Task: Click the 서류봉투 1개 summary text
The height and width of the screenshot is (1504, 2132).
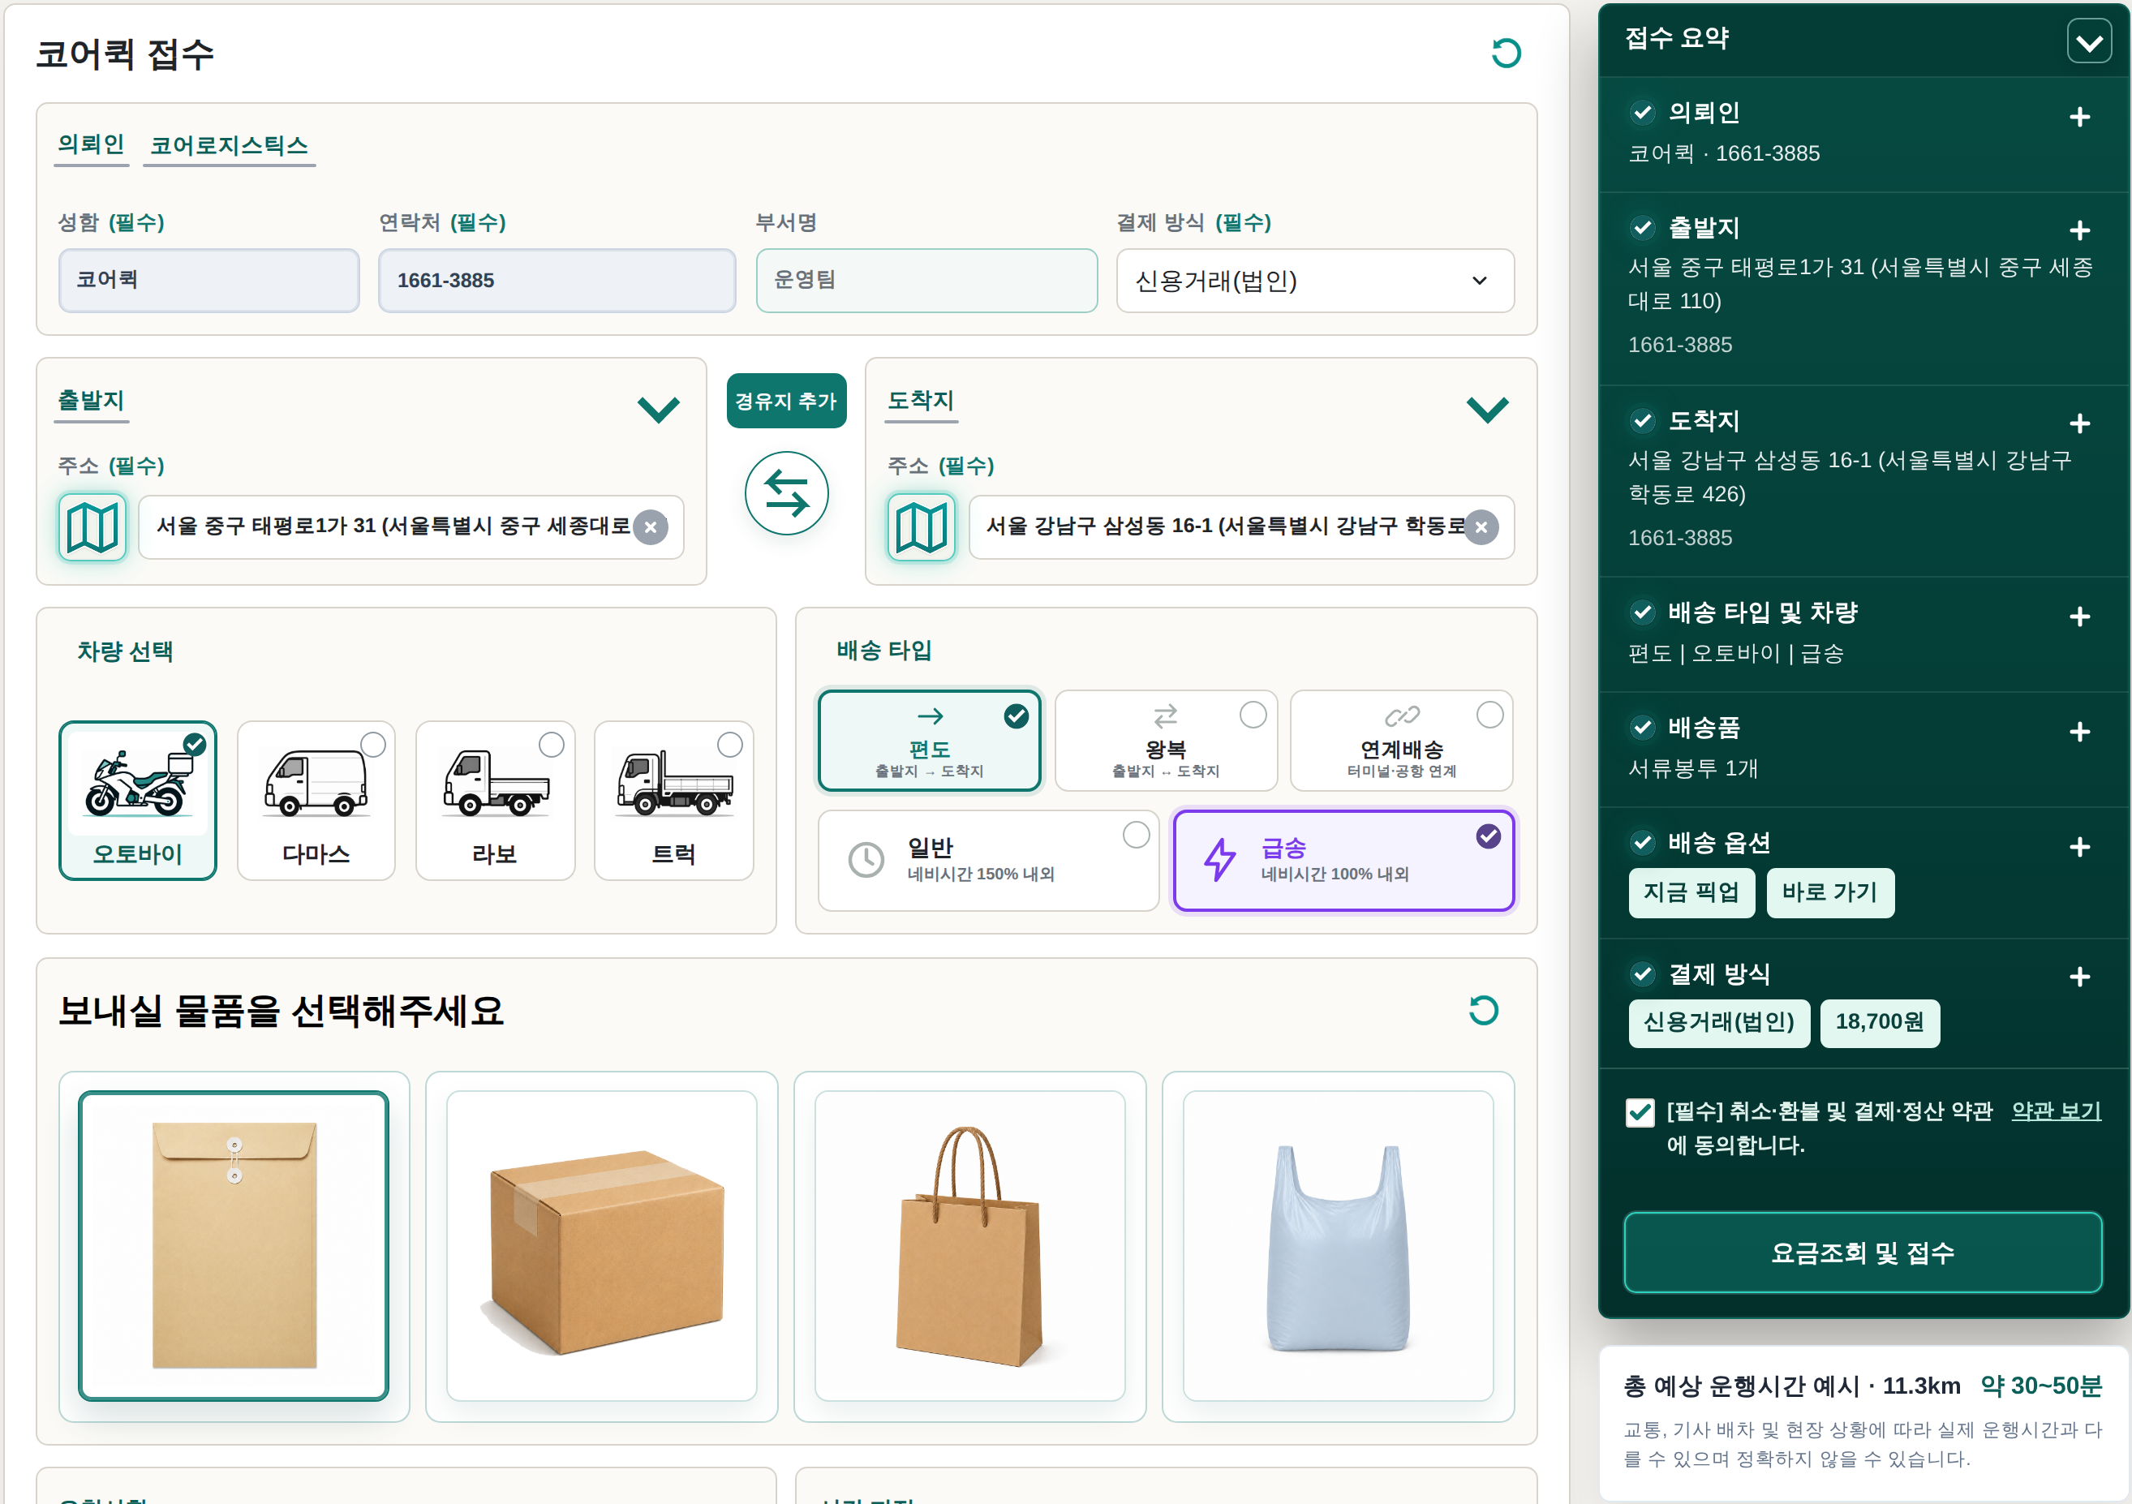Action: point(1693,769)
